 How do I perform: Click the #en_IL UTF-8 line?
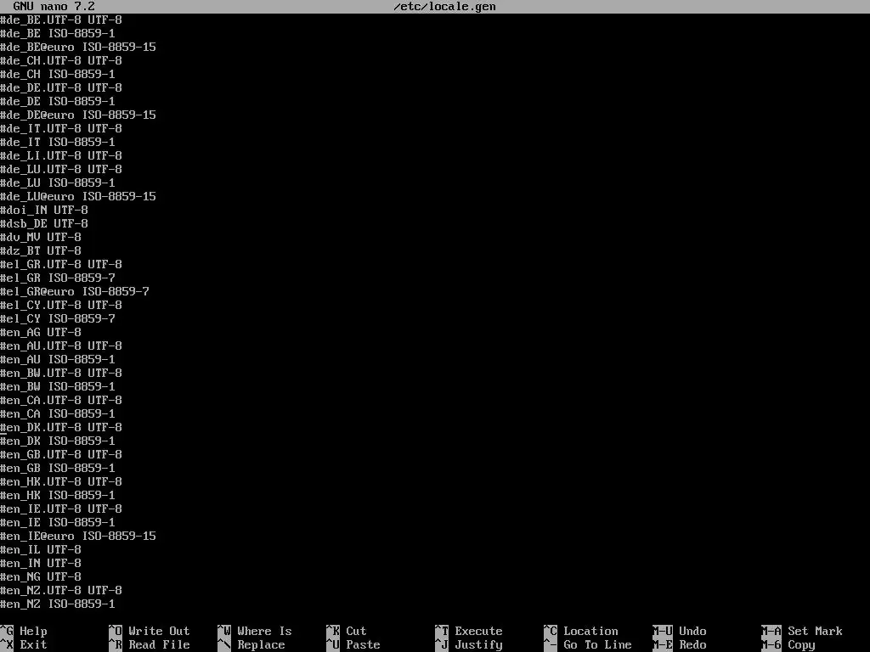pos(41,549)
